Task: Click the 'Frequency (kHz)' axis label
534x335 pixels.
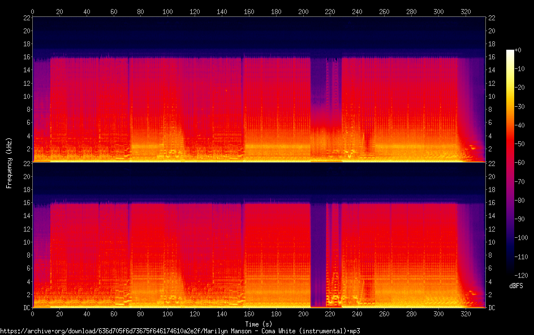Action: click(x=9, y=163)
